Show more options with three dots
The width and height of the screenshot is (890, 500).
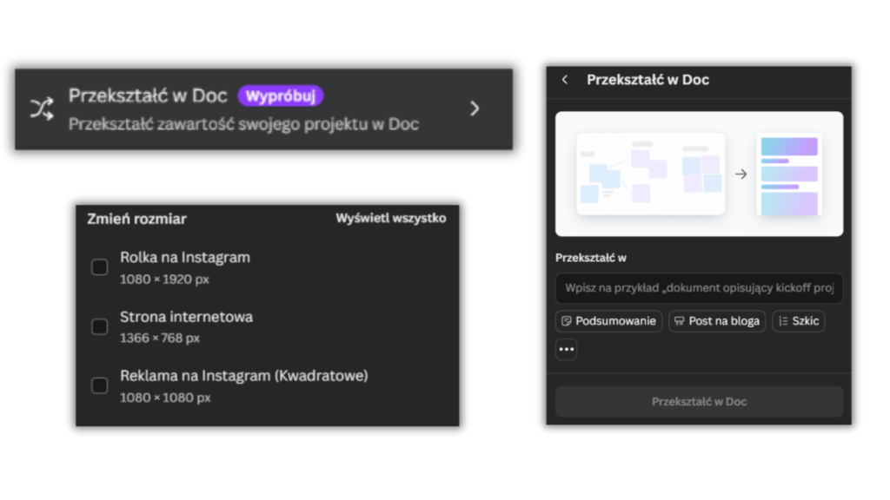(x=567, y=349)
